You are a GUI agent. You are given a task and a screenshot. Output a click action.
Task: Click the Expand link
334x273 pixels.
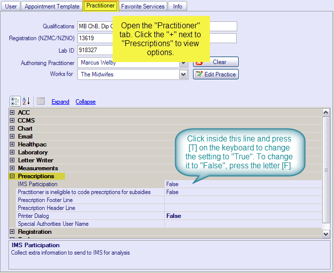(x=61, y=102)
